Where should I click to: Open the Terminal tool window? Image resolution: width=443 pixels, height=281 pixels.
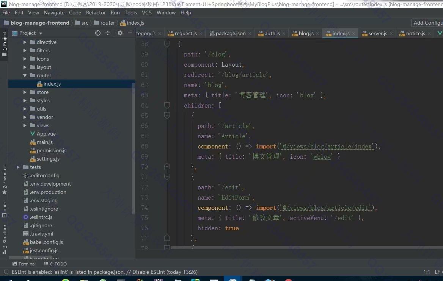24,264
